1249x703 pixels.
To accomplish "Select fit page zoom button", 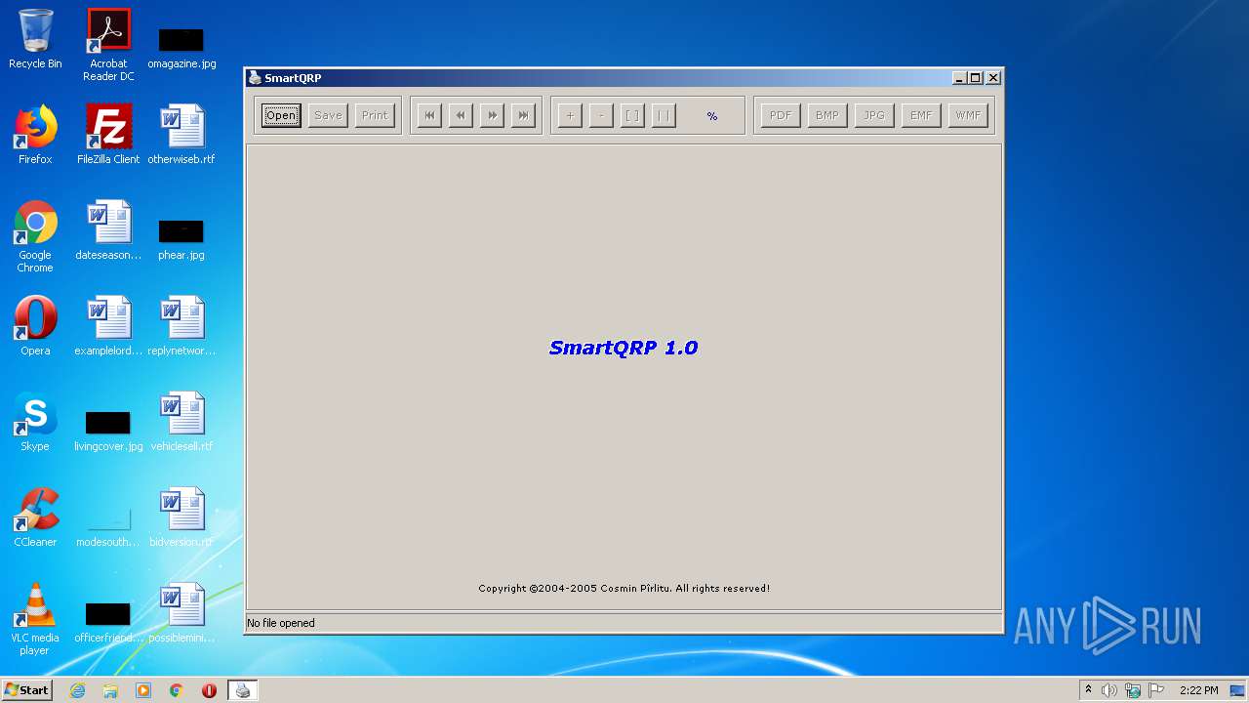I will click(x=632, y=115).
